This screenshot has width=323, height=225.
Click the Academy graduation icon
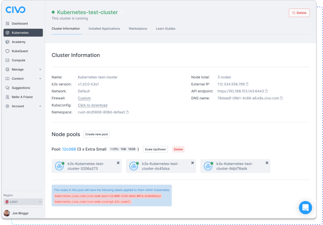(8, 42)
